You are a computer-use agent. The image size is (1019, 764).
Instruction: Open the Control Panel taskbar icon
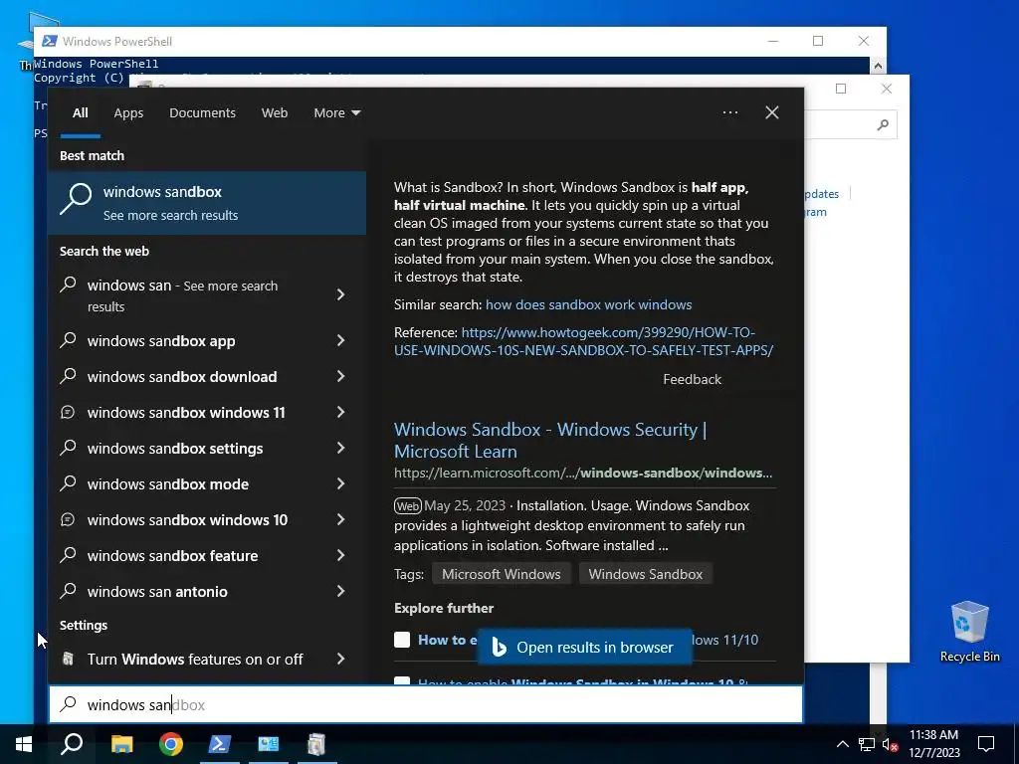[268, 744]
